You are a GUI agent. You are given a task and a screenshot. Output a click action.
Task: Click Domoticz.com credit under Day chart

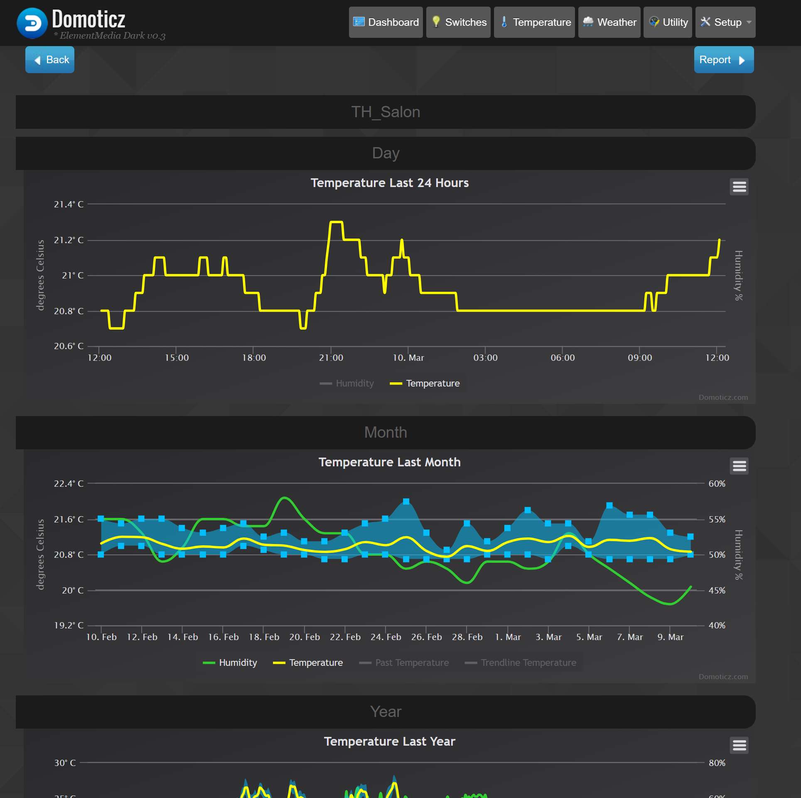point(723,397)
